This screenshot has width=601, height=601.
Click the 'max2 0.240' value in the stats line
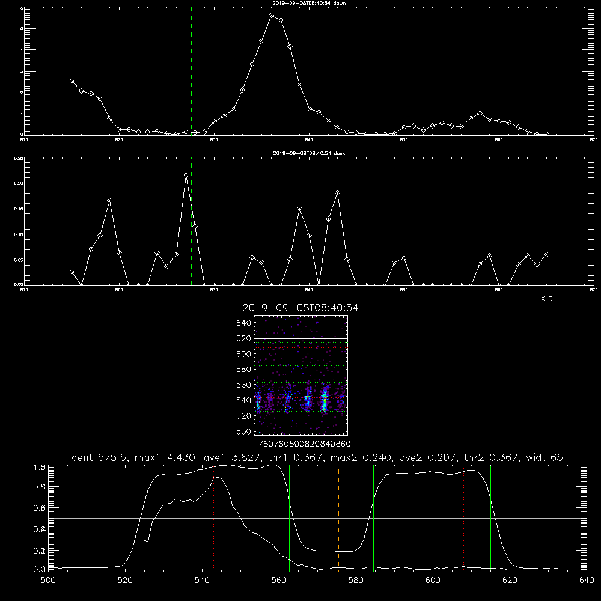[x=361, y=457]
